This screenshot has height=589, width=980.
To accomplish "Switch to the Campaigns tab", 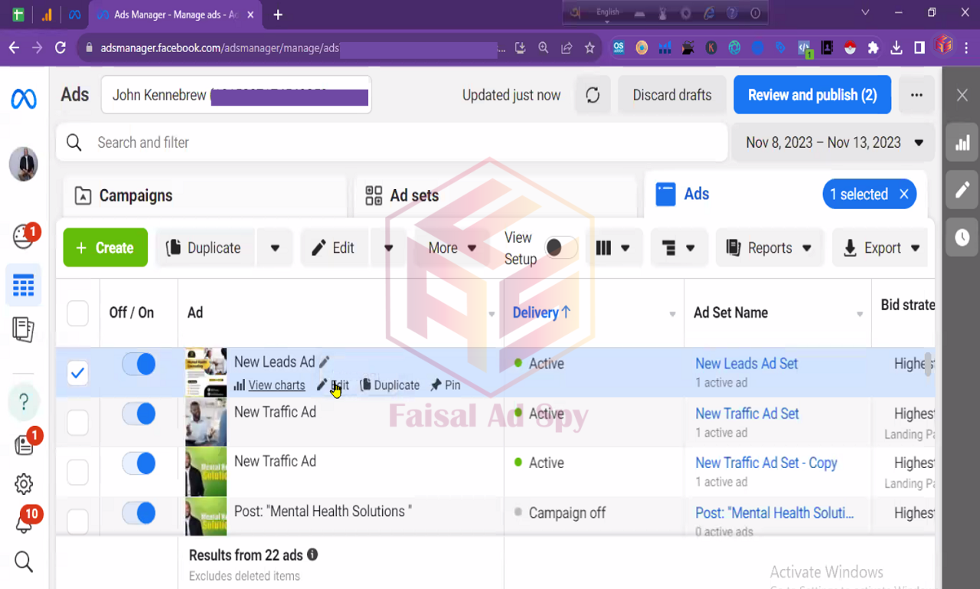I will pyautogui.click(x=135, y=196).
